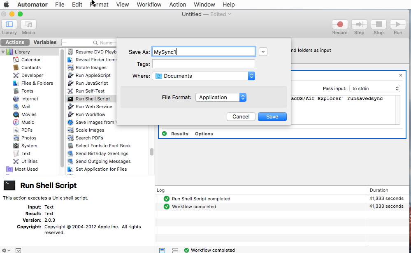Open the Edit menu
Image resolution: width=411 pixels, height=253 pixels.
pyautogui.click(x=77, y=5)
